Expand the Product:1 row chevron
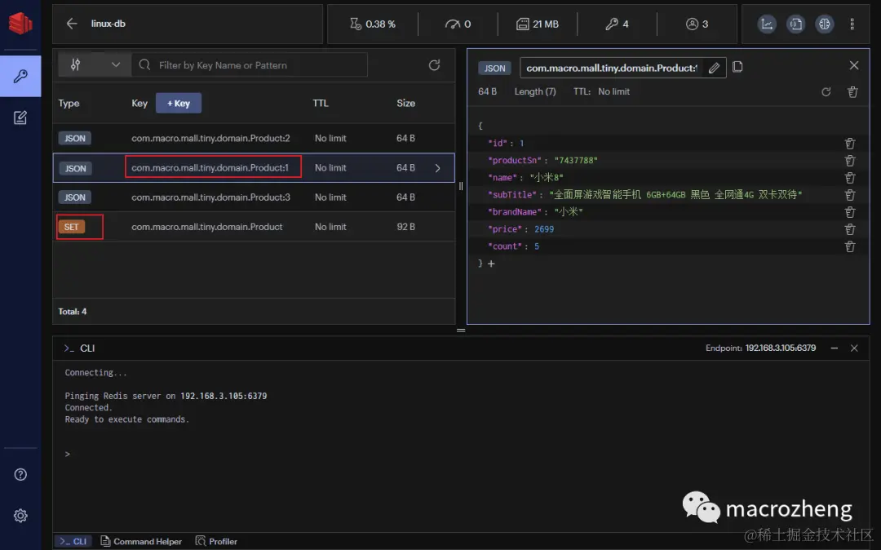The height and width of the screenshot is (550, 881). pyautogui.click(x=438, y=168)
